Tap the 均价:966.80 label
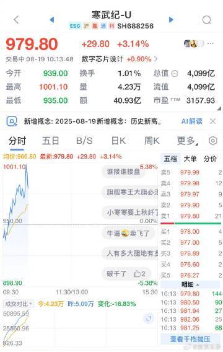 (x=20, y=156)
